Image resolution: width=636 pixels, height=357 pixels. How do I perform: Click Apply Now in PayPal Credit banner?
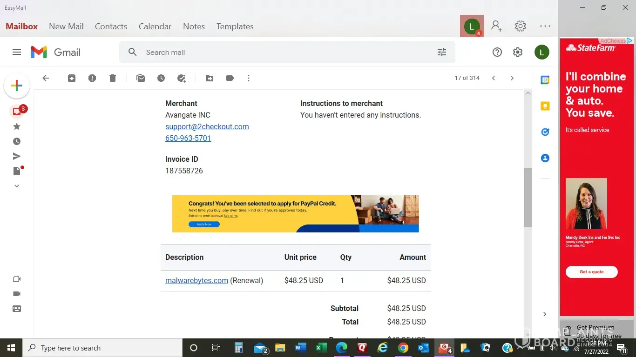204,224
